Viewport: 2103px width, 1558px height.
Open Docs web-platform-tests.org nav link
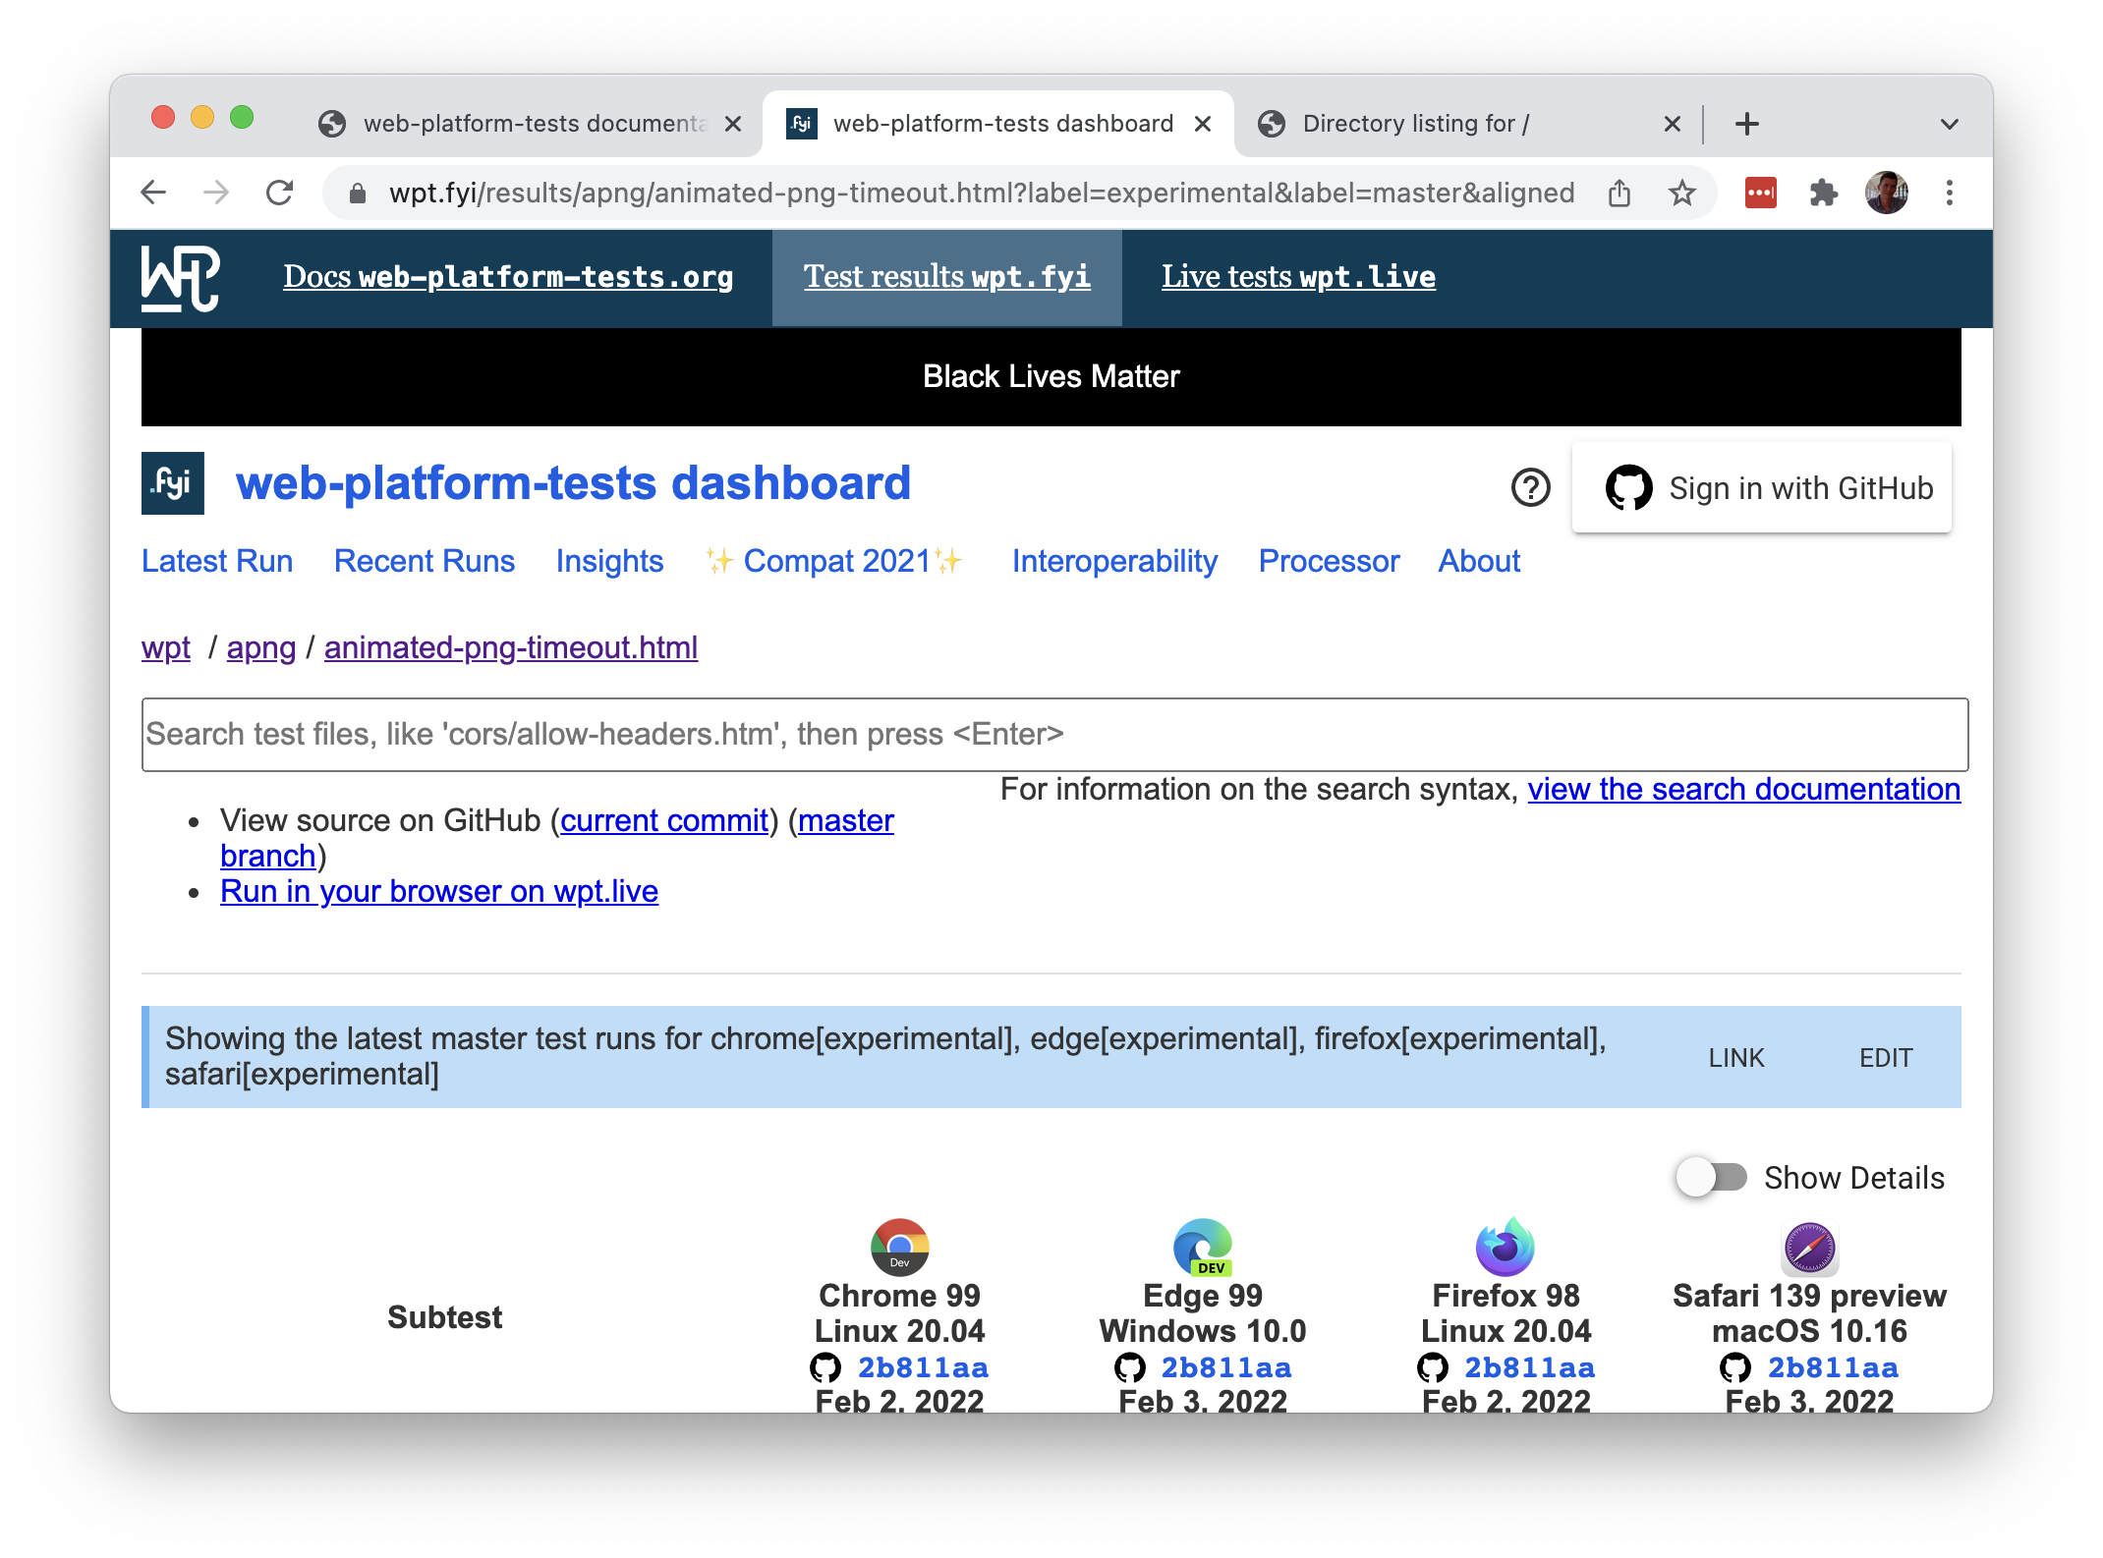coord(508,277)
